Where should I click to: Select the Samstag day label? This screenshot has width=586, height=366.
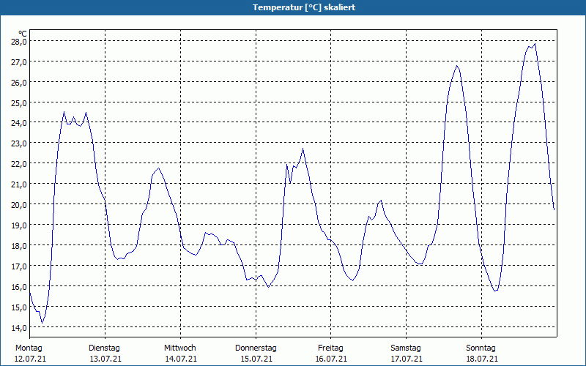pos(406,348)
